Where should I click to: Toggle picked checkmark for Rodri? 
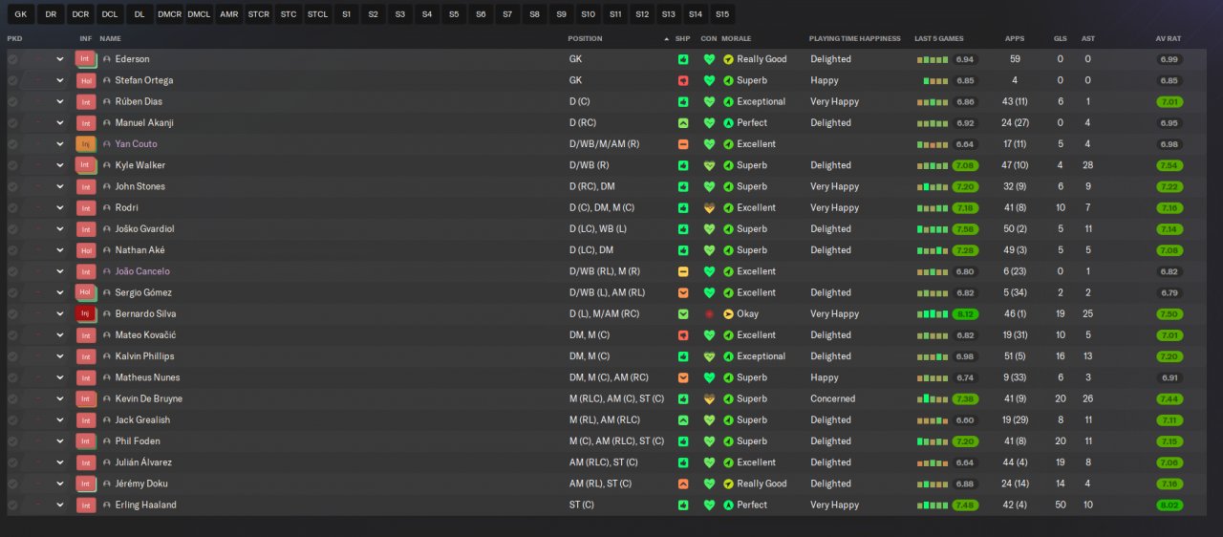tap(12, 207)
